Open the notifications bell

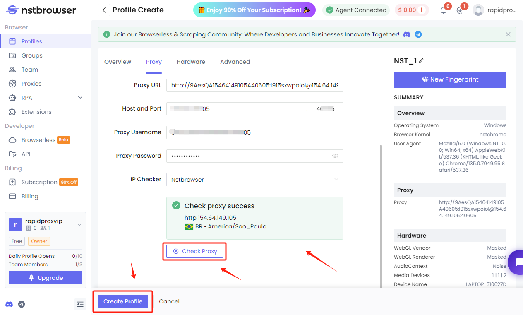tap(444, 10)
